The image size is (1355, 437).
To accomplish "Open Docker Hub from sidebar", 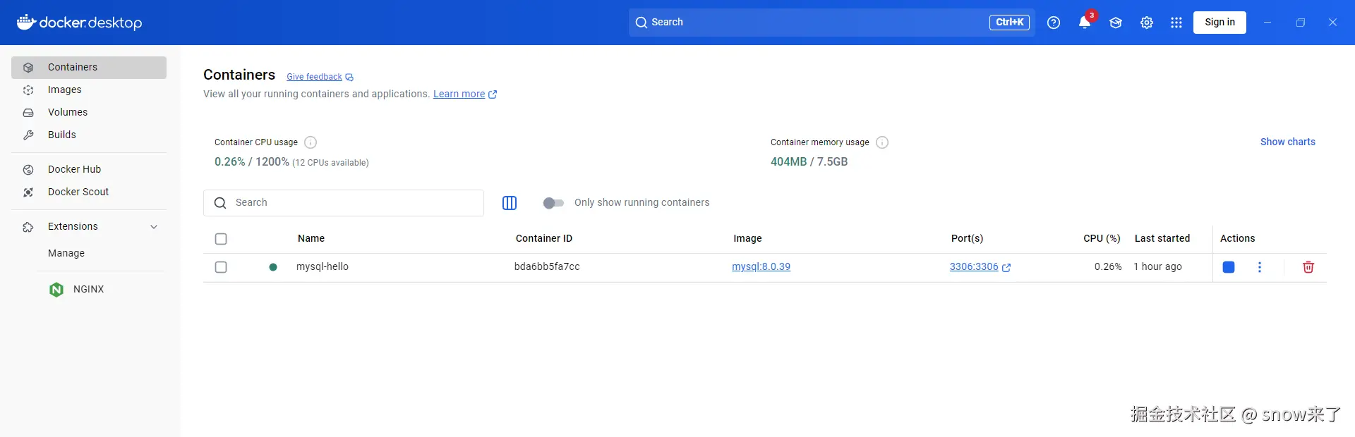I will tap(89, 169).
